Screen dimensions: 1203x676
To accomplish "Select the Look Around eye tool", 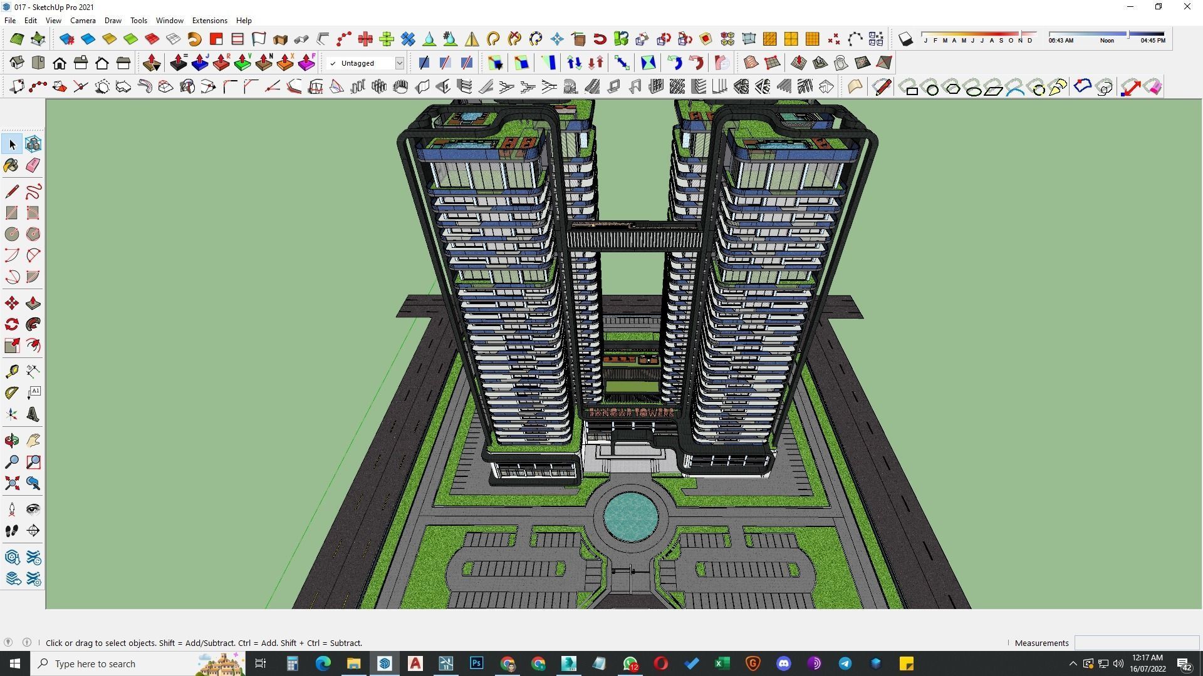I will click(x=33, y=509).
